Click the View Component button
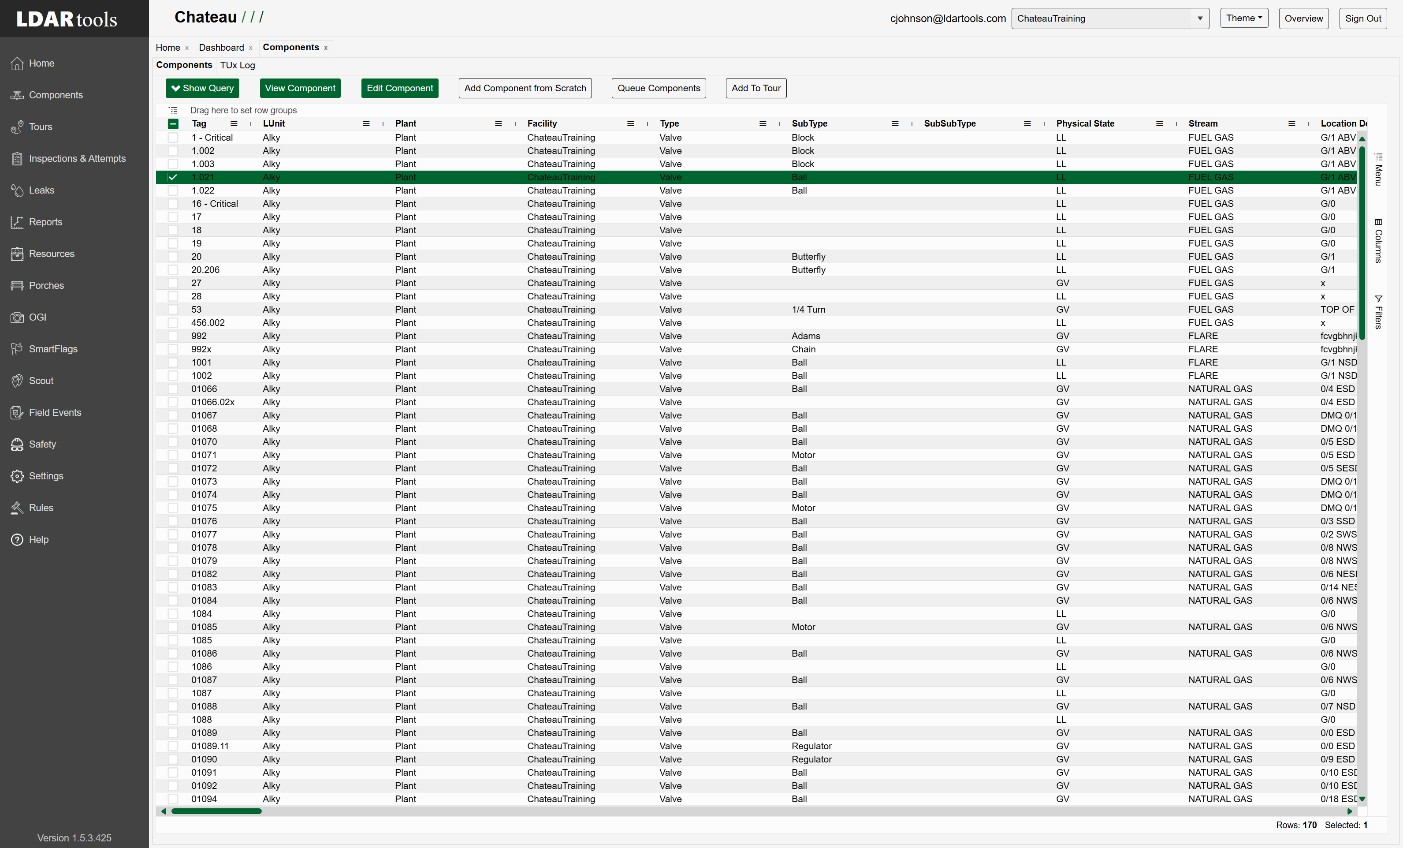 [x=300, y=88]
